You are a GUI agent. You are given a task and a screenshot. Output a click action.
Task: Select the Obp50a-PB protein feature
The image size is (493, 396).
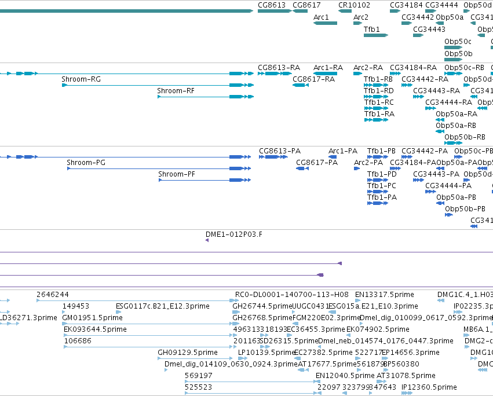pos(440,203)
